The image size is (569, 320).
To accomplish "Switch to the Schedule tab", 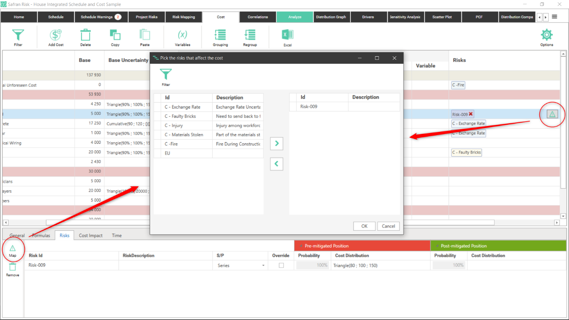I will pyautogui.click(x=56, y=17).
